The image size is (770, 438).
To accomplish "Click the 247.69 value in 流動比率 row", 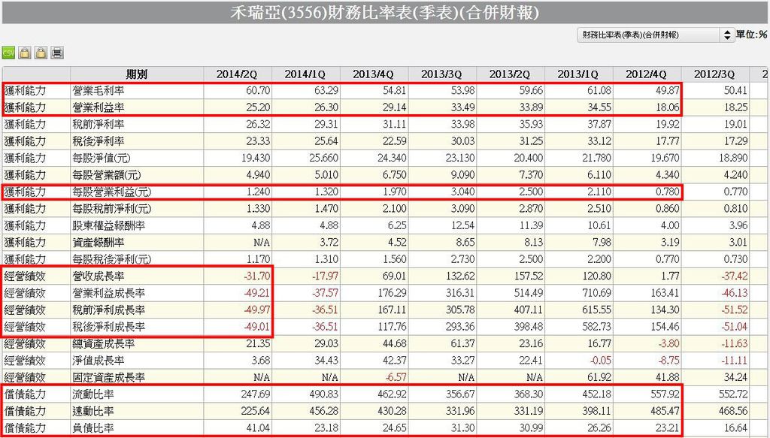I will tap(256, 394).
